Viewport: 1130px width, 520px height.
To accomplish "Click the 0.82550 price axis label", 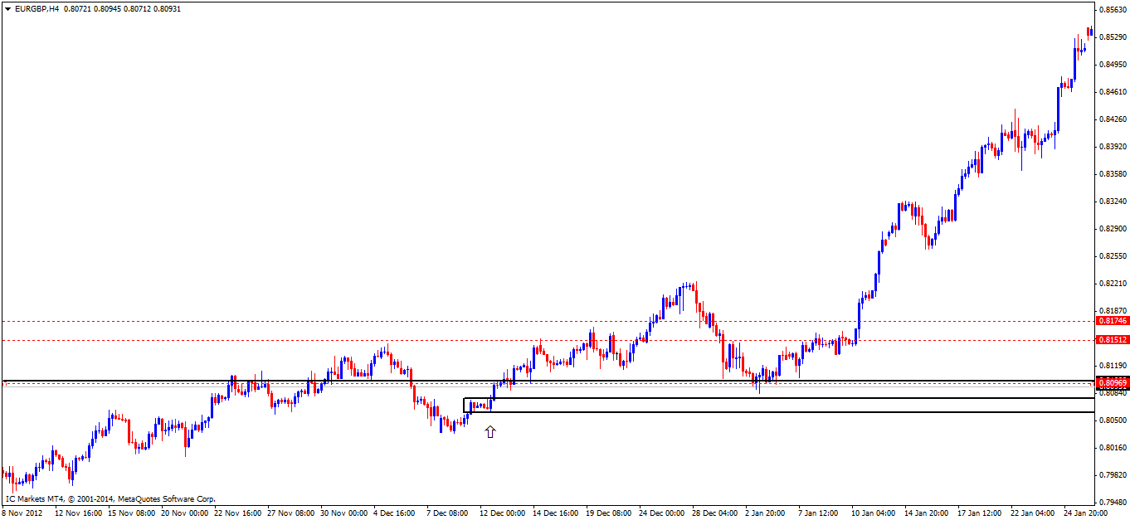I will 1113,256.
